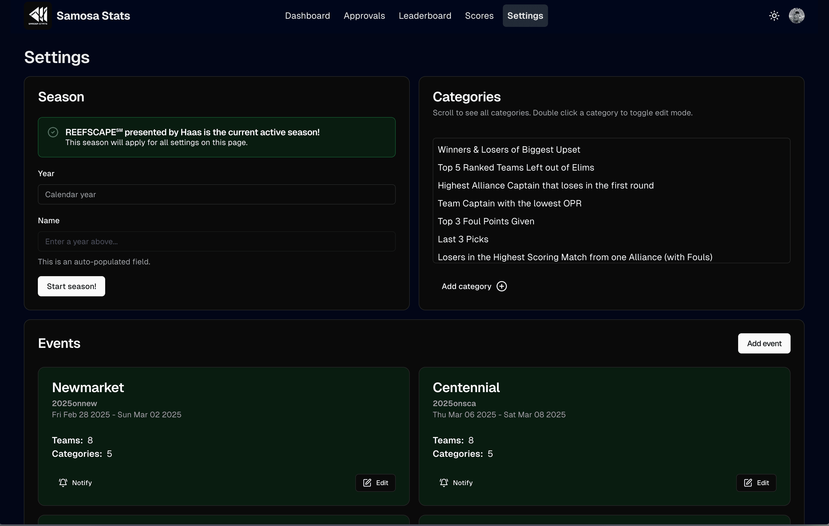Click Centennial's Notify bell icon
Image resolution: width=829 pixels, height=526 pixels.
(444, 483)
